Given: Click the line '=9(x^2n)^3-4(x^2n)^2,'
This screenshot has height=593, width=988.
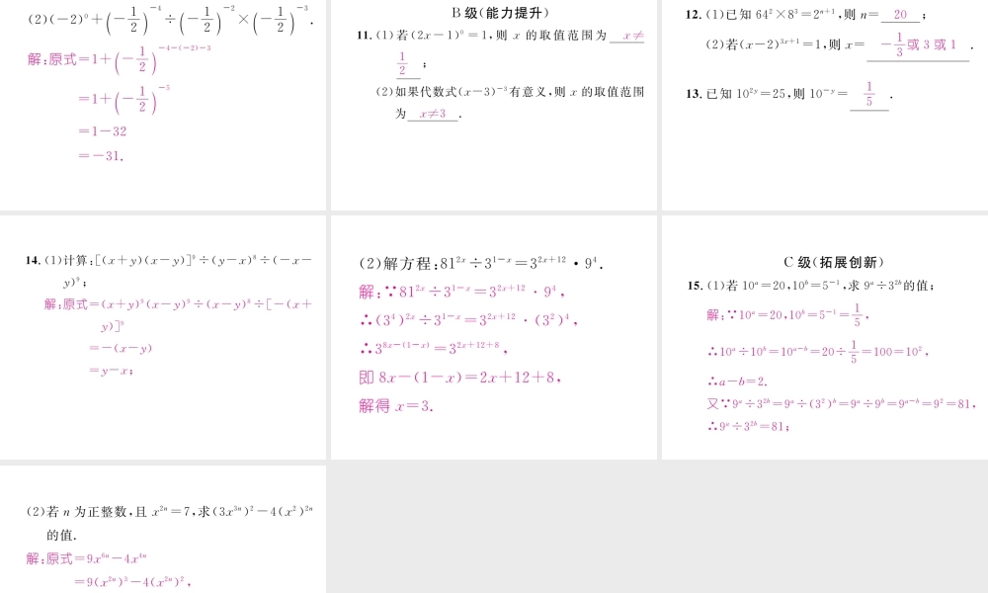Looking at the screenshot, I should click(x=132, y=582).
